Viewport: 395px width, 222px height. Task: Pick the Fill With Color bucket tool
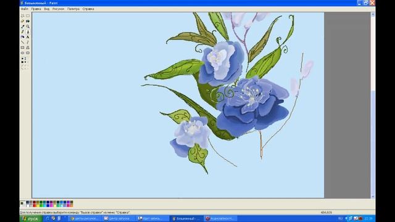click(28, 21)
